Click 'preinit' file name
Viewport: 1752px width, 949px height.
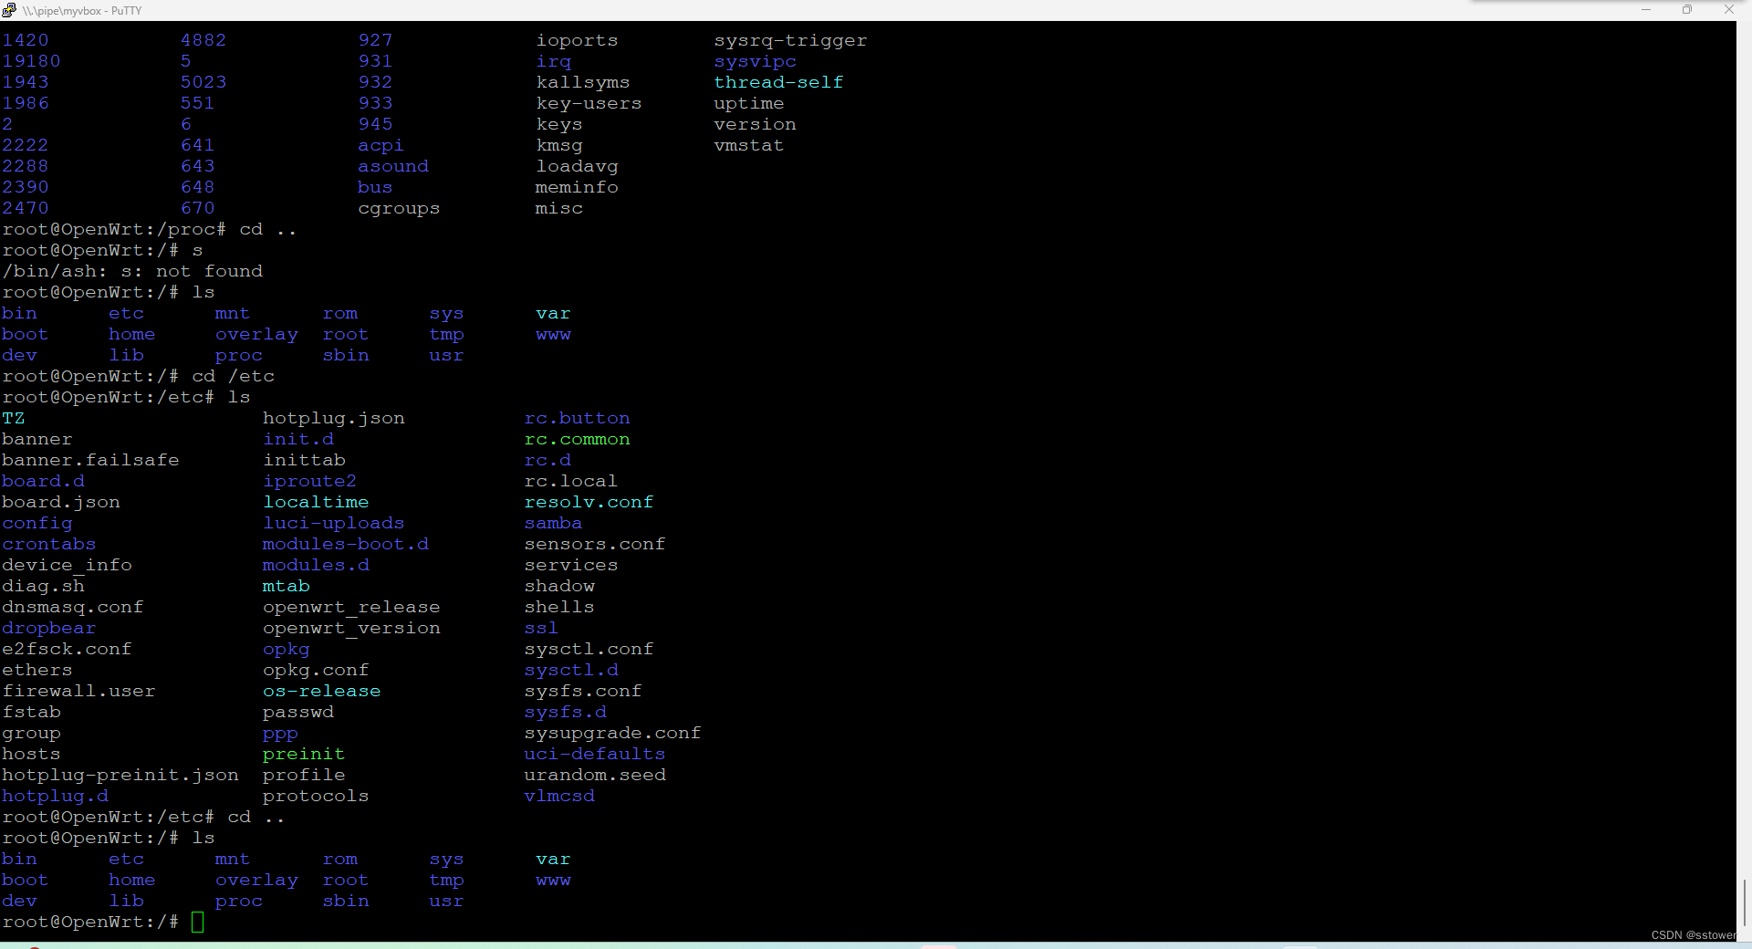click(304, 754)
